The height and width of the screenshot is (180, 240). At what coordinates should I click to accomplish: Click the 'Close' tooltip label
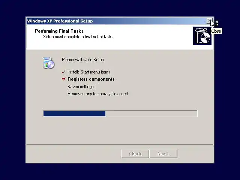216,31
